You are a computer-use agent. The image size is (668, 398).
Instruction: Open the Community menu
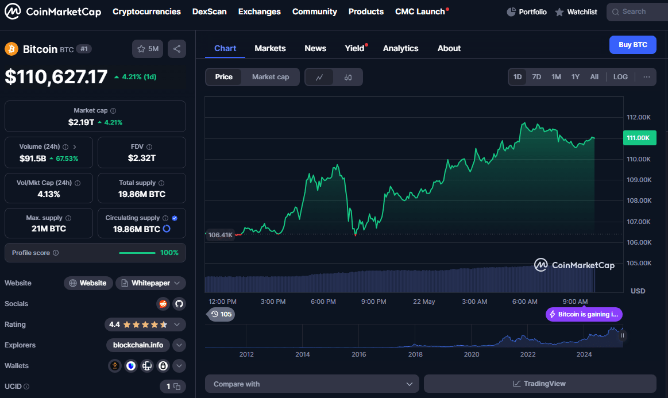point(314,12)
